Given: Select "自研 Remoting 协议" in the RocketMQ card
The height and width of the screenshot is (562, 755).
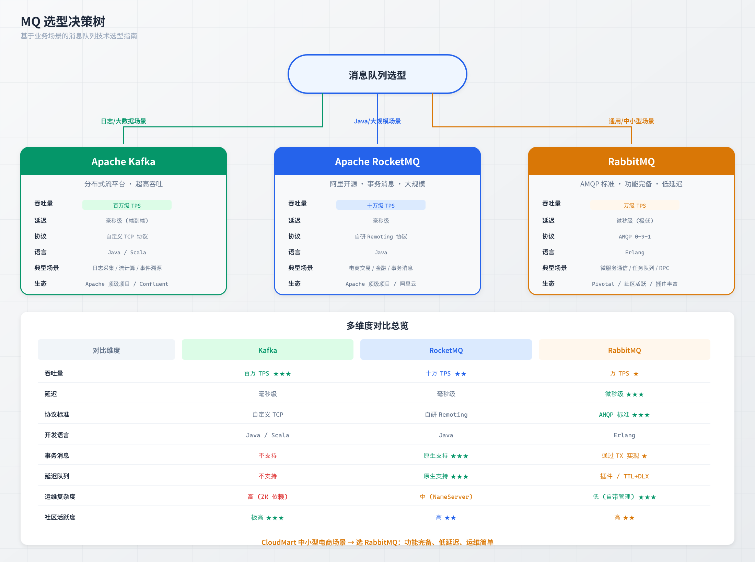Looking at the screenshot, I should (x=381, y=236).
